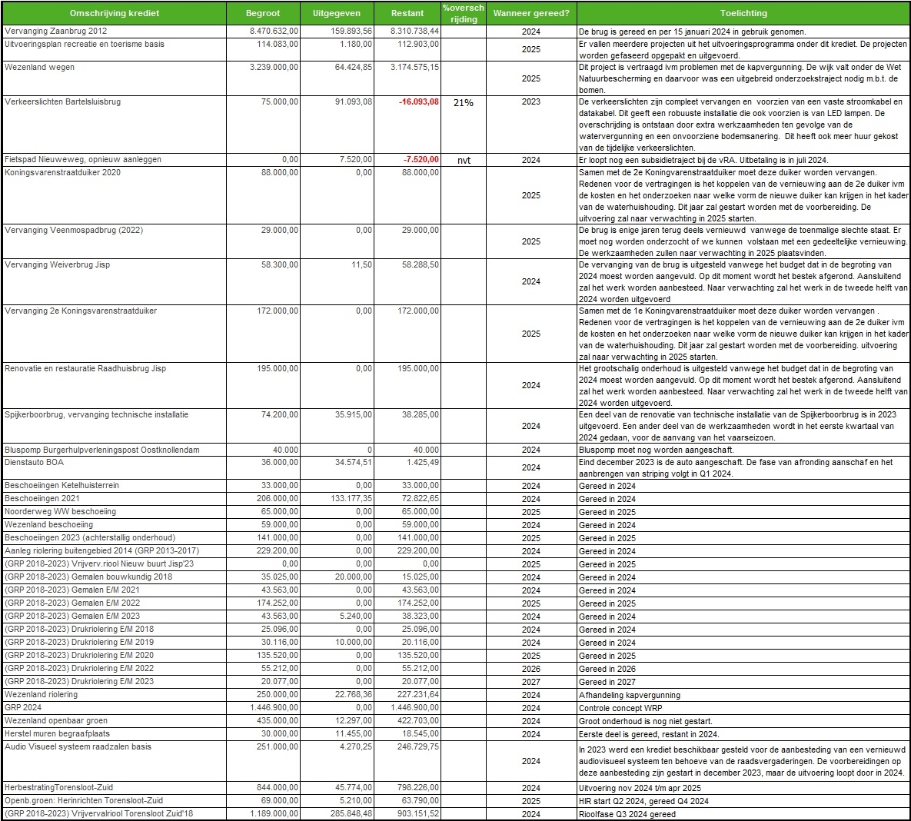Select 'Koningsvarenstraatduiker 2020' row label
The width and height of the screenshot is (911, 821).
[x=63, y=172]
